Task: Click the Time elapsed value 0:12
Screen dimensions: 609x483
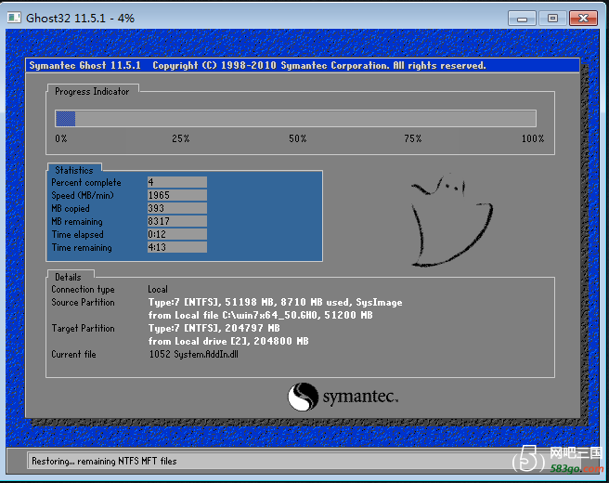Action: [x=177, y=234]
